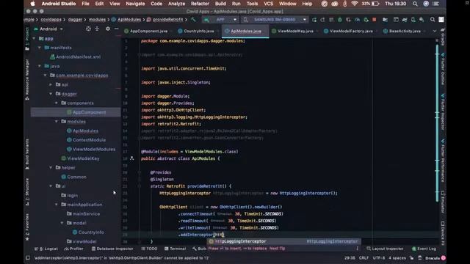Collapse all in the Project panel
This screenshot has height=264, width=470.
[x=97, y=29]
